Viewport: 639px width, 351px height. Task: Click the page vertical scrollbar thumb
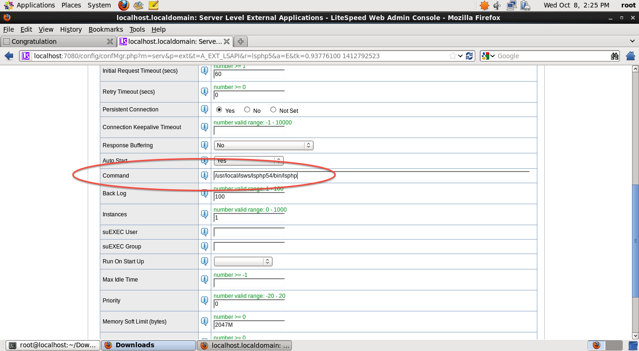coord(635,241)
